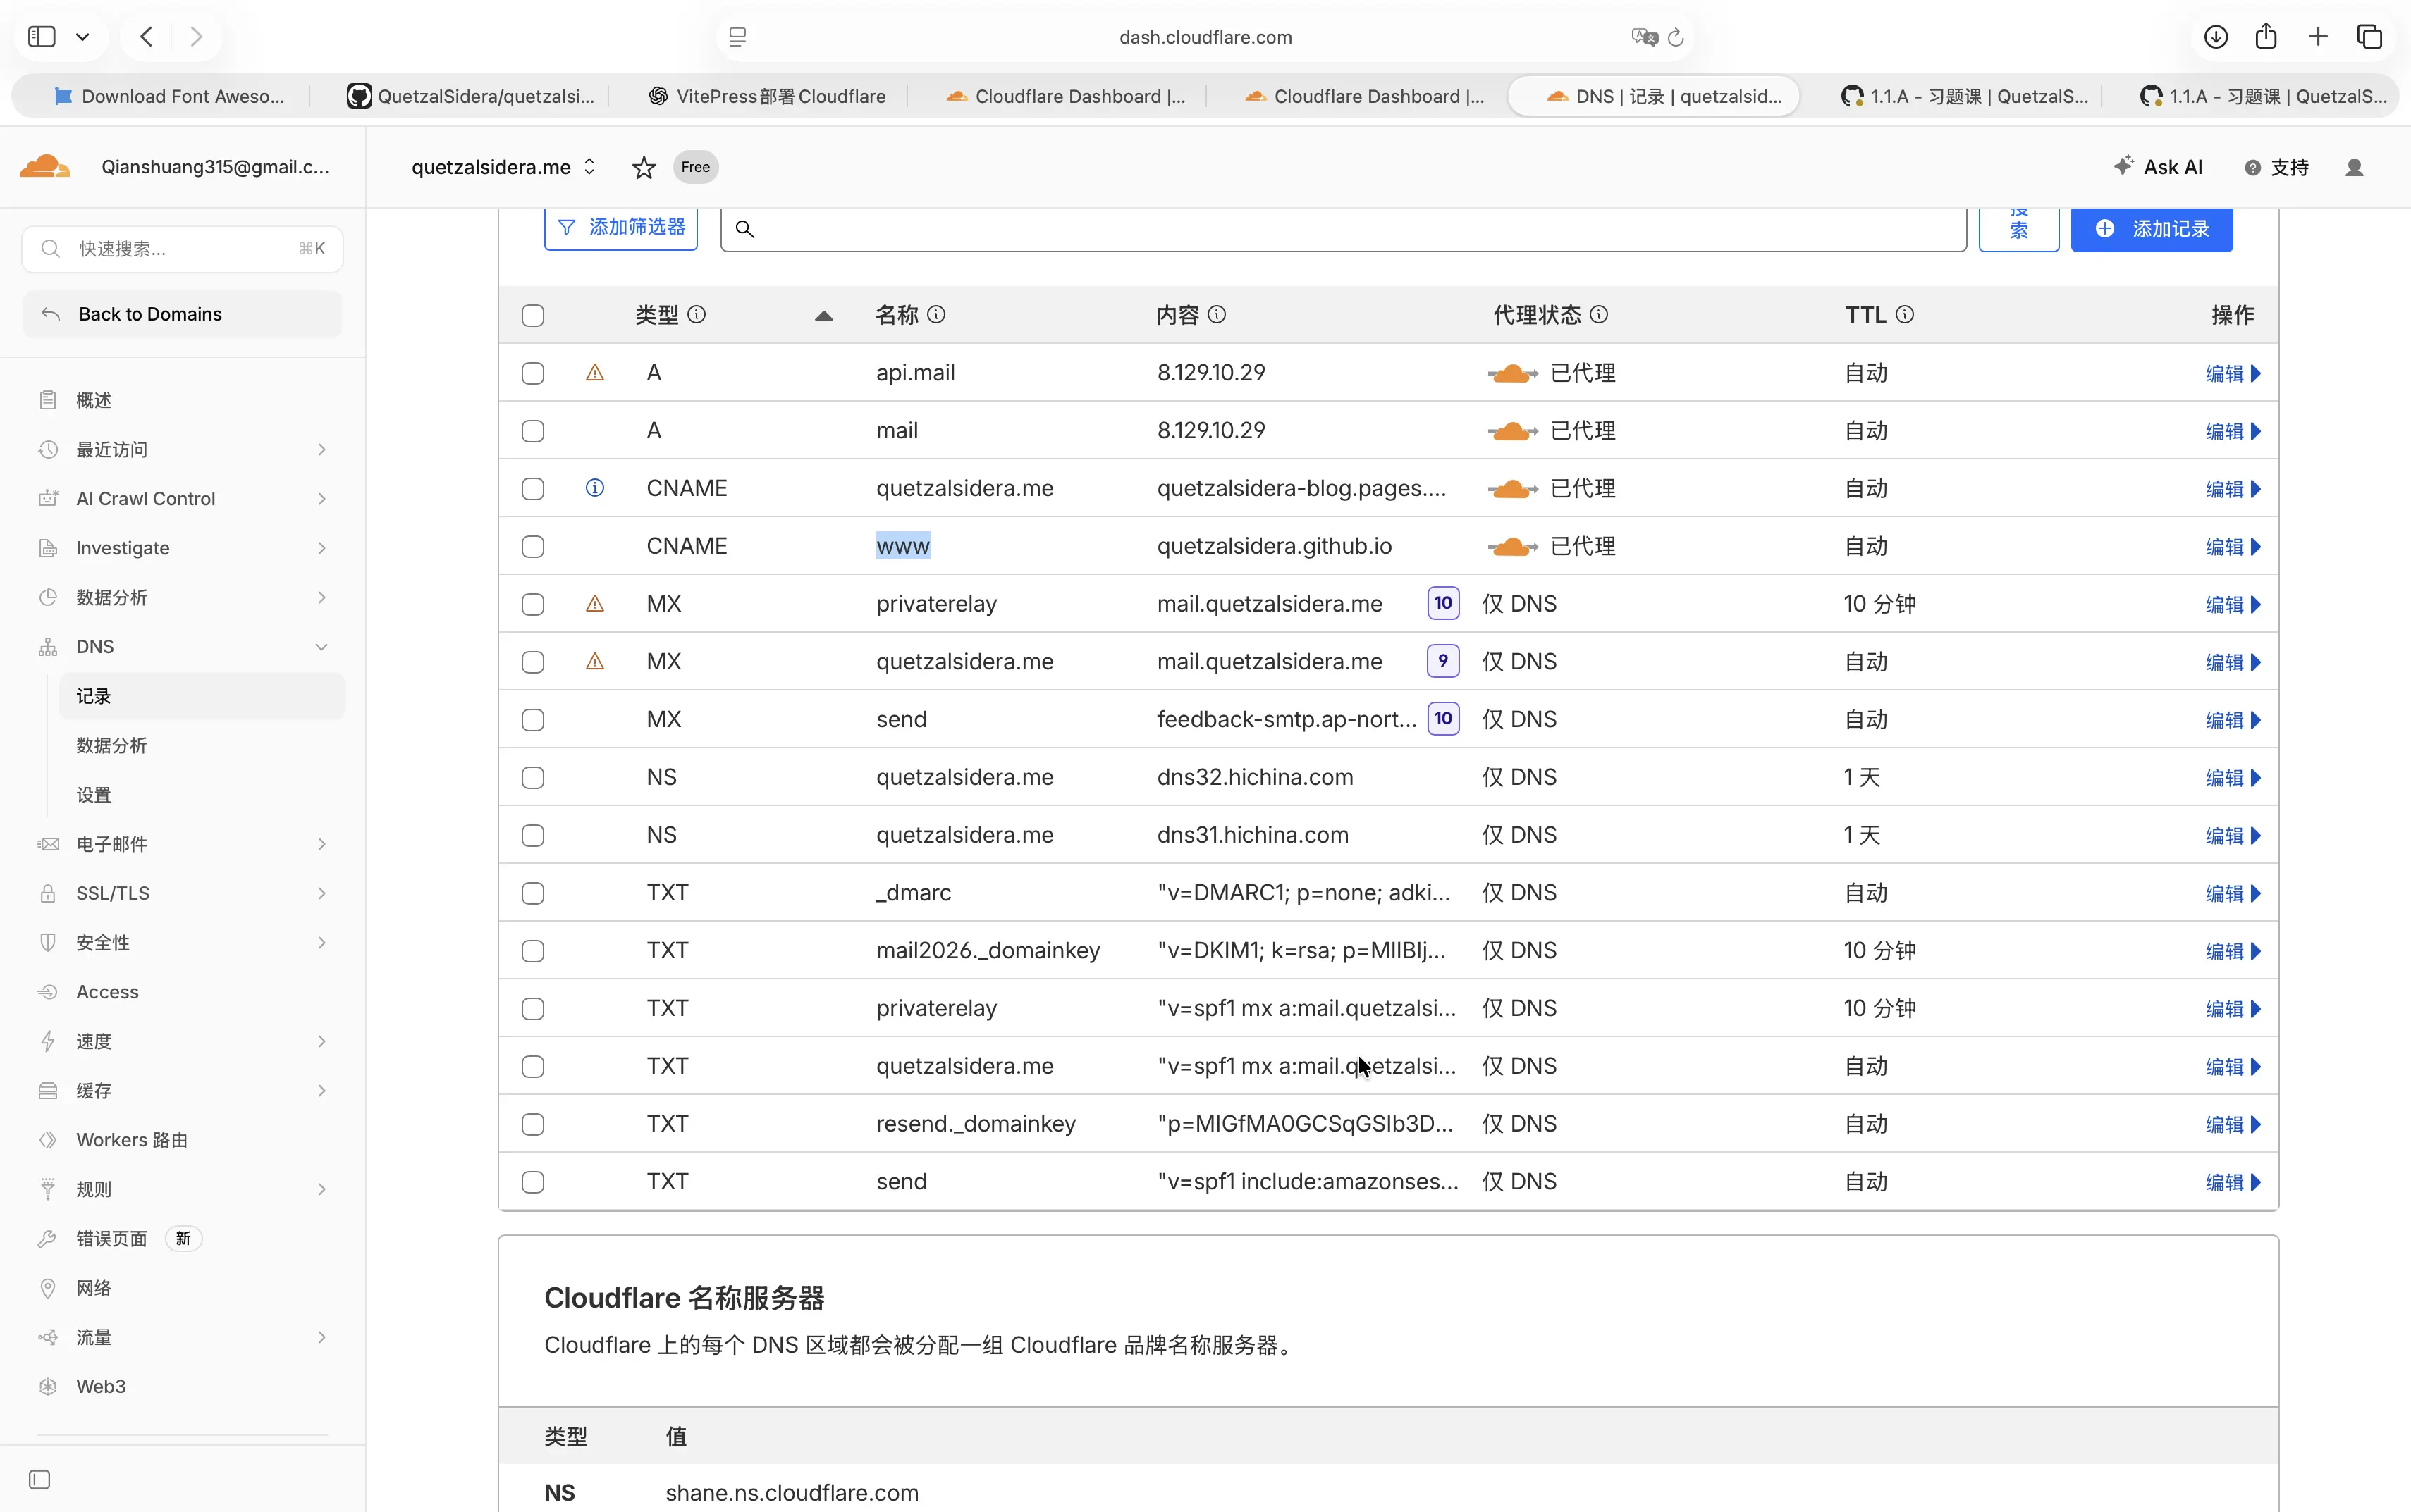This screenshot has width=2411, height=1512.
Task: Click orange proxy cloud on api.mail row
Action: (1513, 373)
